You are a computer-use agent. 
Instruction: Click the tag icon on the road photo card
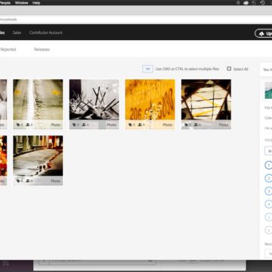(18, 125)
